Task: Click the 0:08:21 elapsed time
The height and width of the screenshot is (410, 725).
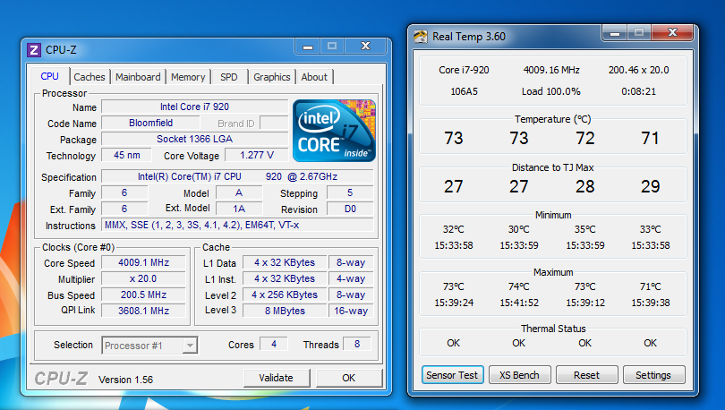Action: [638, 91]
